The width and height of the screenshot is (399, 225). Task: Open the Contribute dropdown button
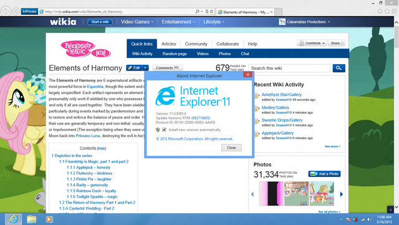pyautogui.click(x=312, y=43)
